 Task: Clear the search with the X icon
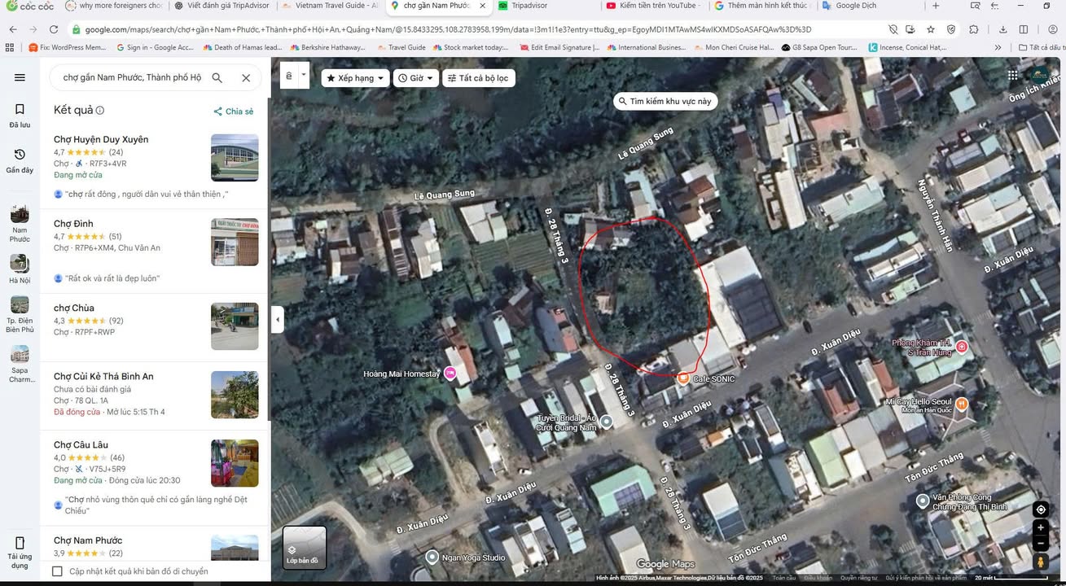[246, 78]
